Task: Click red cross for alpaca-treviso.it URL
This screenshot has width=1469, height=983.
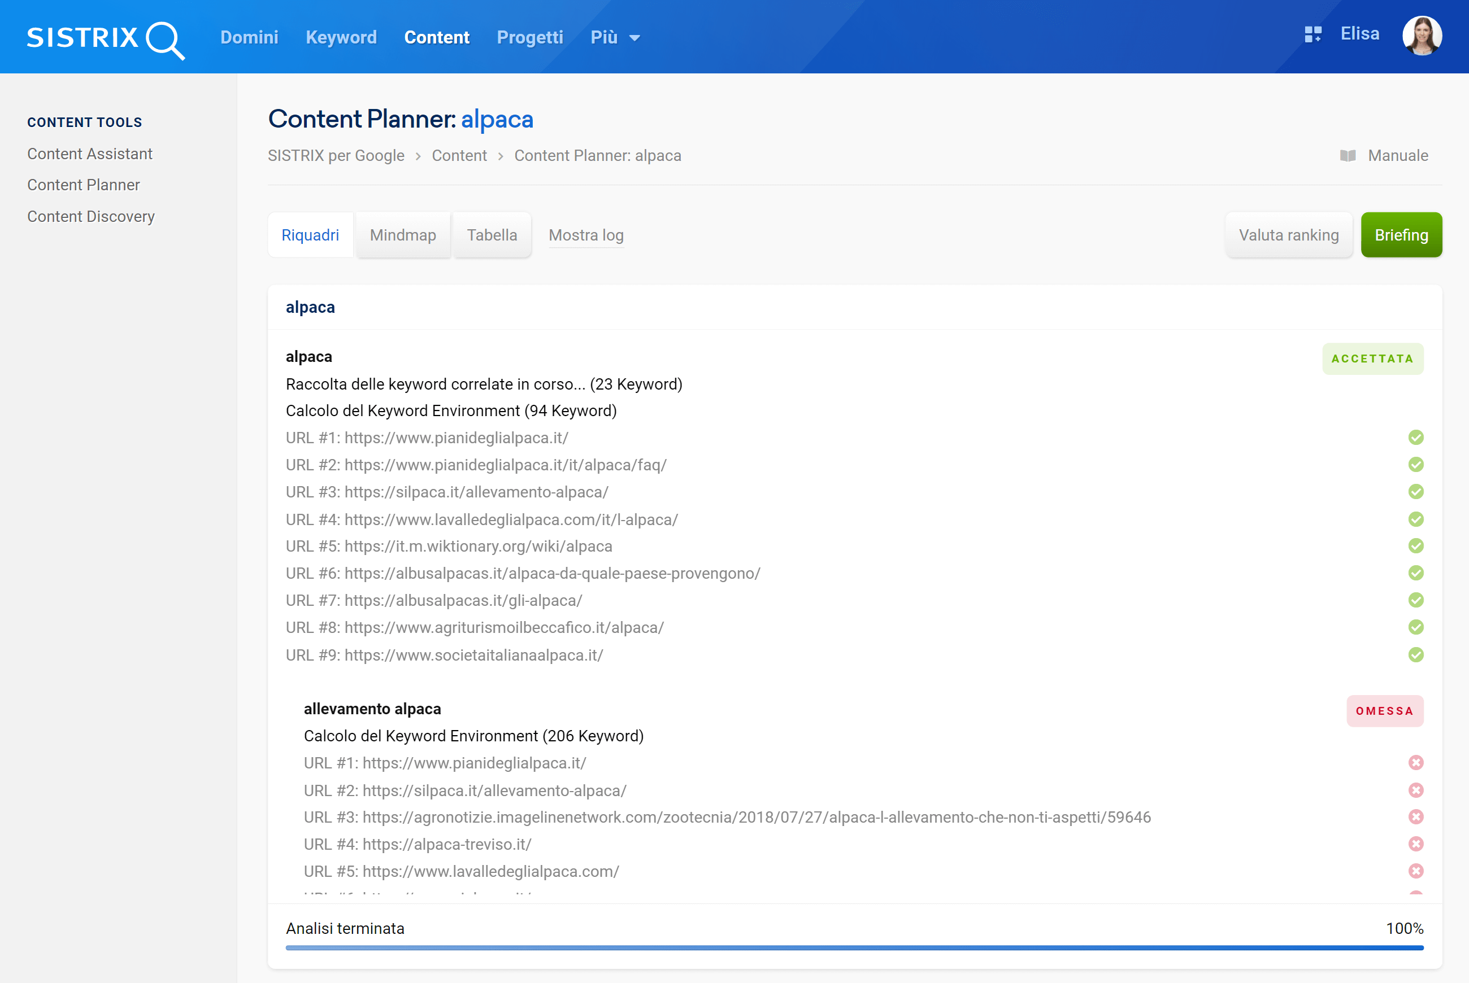Action: (x=1416, y=844)
